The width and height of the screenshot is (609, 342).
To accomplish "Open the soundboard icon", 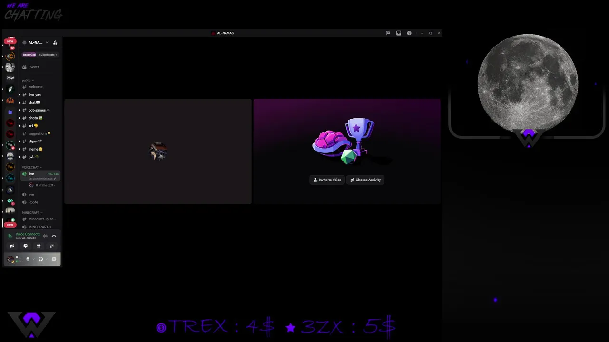I will (52, 246).
